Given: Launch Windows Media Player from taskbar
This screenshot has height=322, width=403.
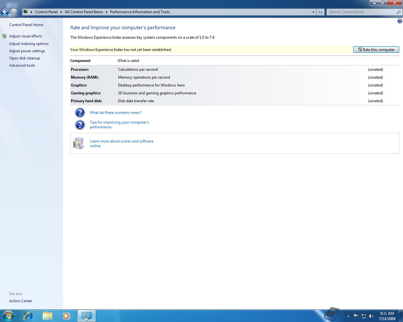Looking at the screenshot, I should tap(66, 316).
